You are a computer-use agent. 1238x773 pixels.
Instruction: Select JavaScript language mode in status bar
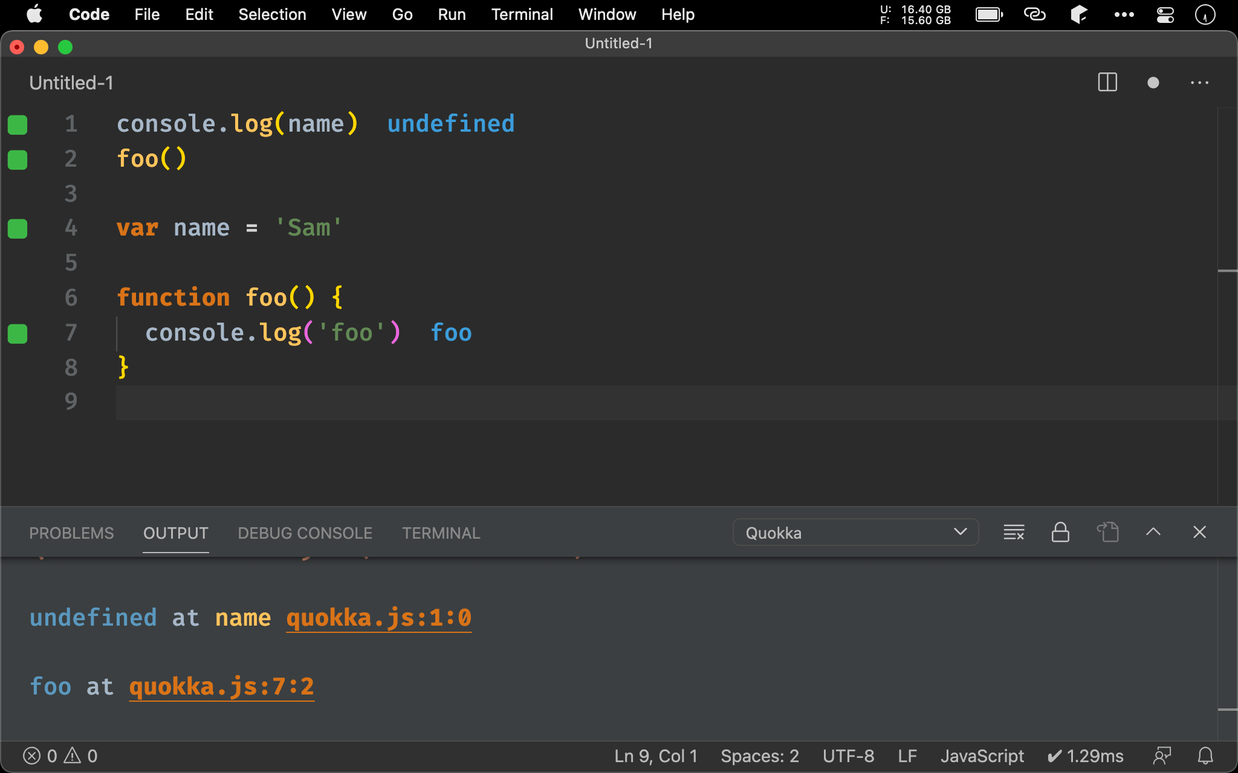[982, 755]
